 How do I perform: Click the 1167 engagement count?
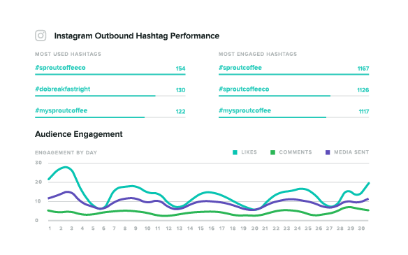[363, 68]
